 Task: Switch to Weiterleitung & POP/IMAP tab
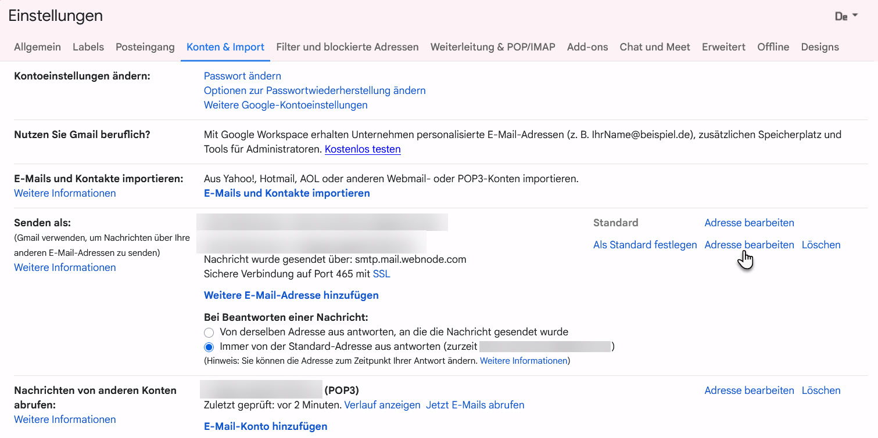pyautogui.click(x=493, y=47)
